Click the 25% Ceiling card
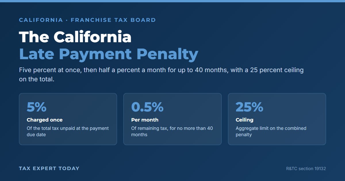 pos(277,119)
